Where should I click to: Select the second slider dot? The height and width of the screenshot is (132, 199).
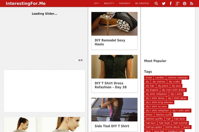79,60
